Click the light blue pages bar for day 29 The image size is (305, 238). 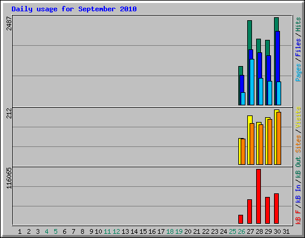point(270,93)
